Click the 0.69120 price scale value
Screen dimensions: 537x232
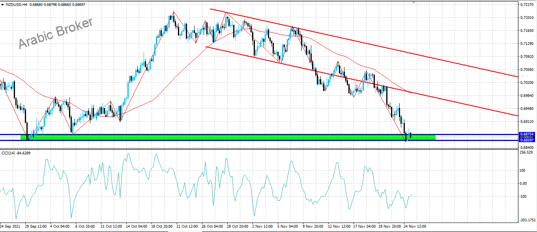(527, 122)
